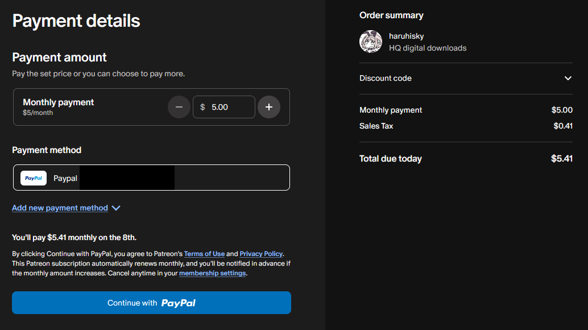The width and height of the screenshot is (588, 330).
Task: Click the Discount code chevron arrow
Action: (568, 79)
